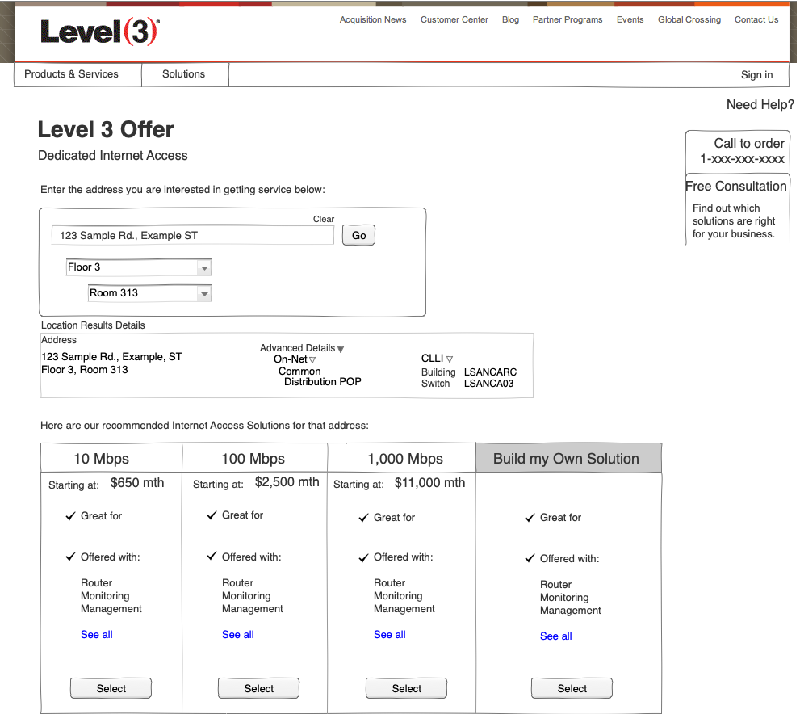Expand the CLLI disclosure triangle
Screen dimensions: 800x714
click(x=450, y=358)
